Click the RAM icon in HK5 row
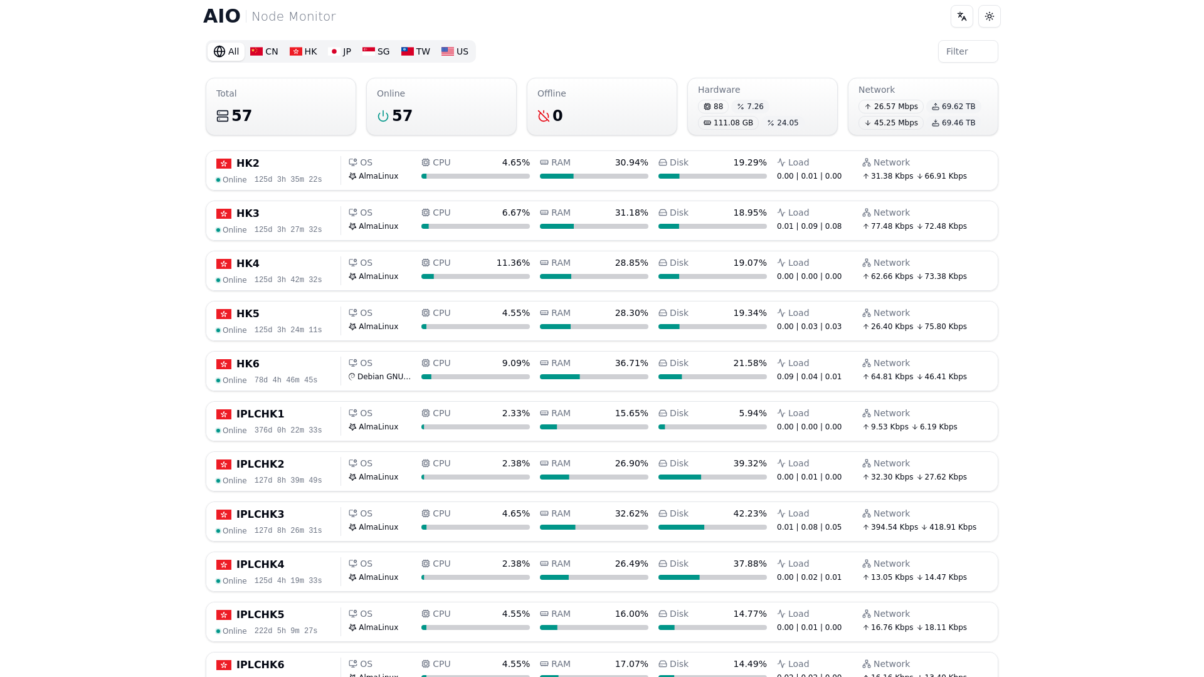 pos(544,313)
